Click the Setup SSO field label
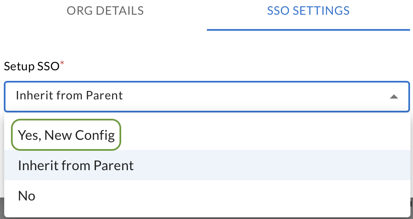 [x=32, y=67]
